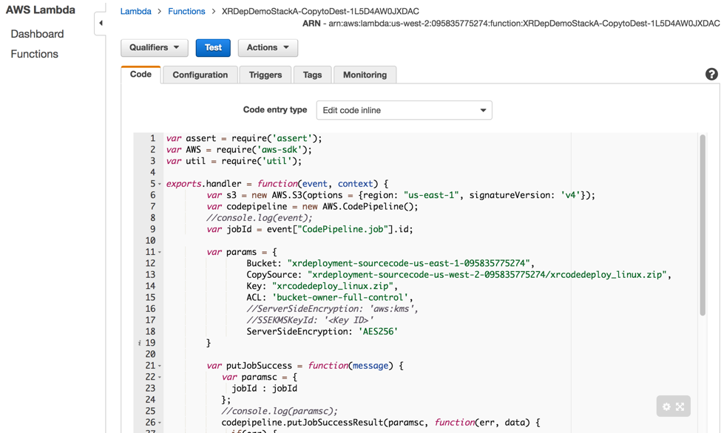
Task: Go to Functions breadcrumb link
Action: (186, 11)
